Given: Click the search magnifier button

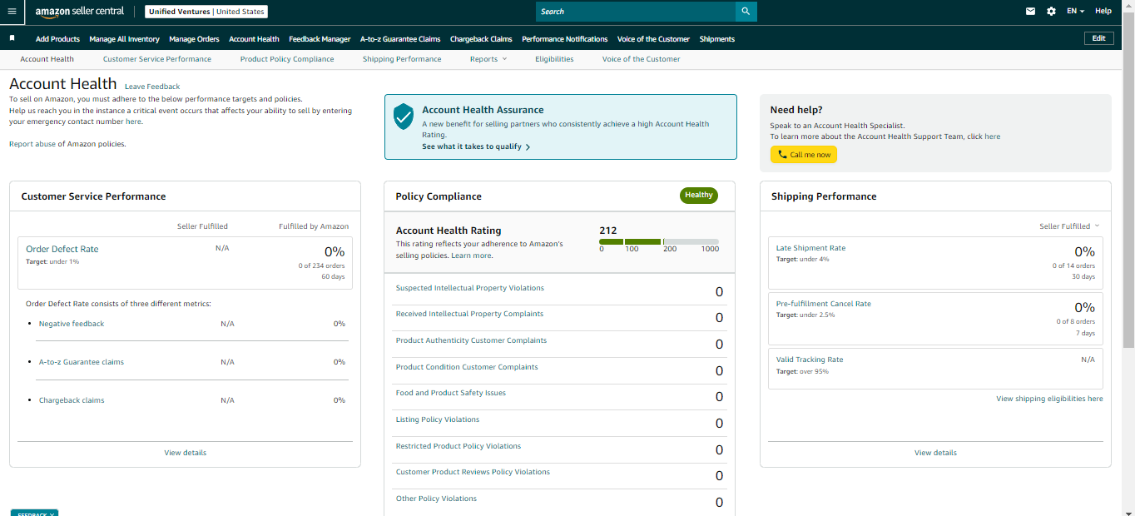Looking at the screenshot, I should click(746, 12).
